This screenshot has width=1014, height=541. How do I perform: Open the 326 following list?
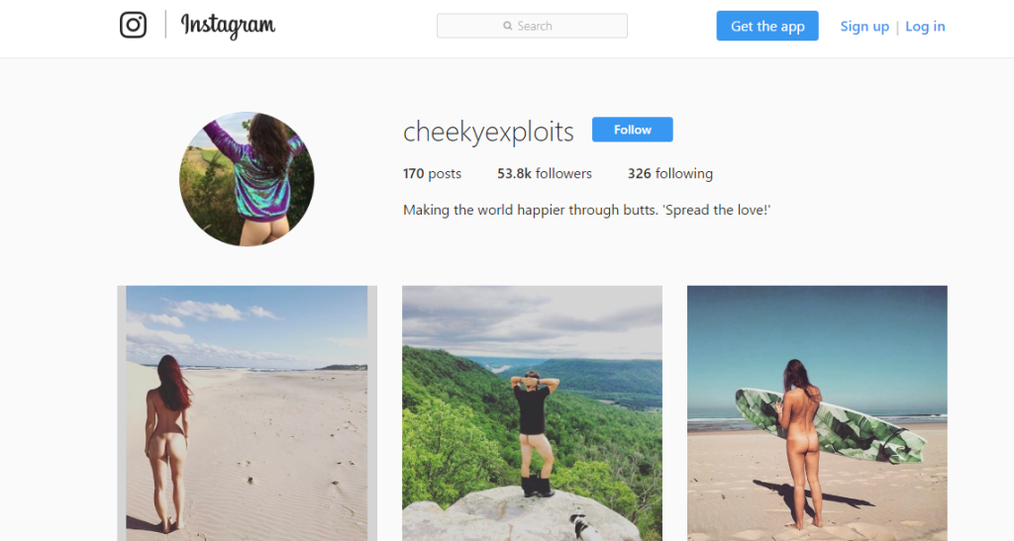tap(669, 174)
